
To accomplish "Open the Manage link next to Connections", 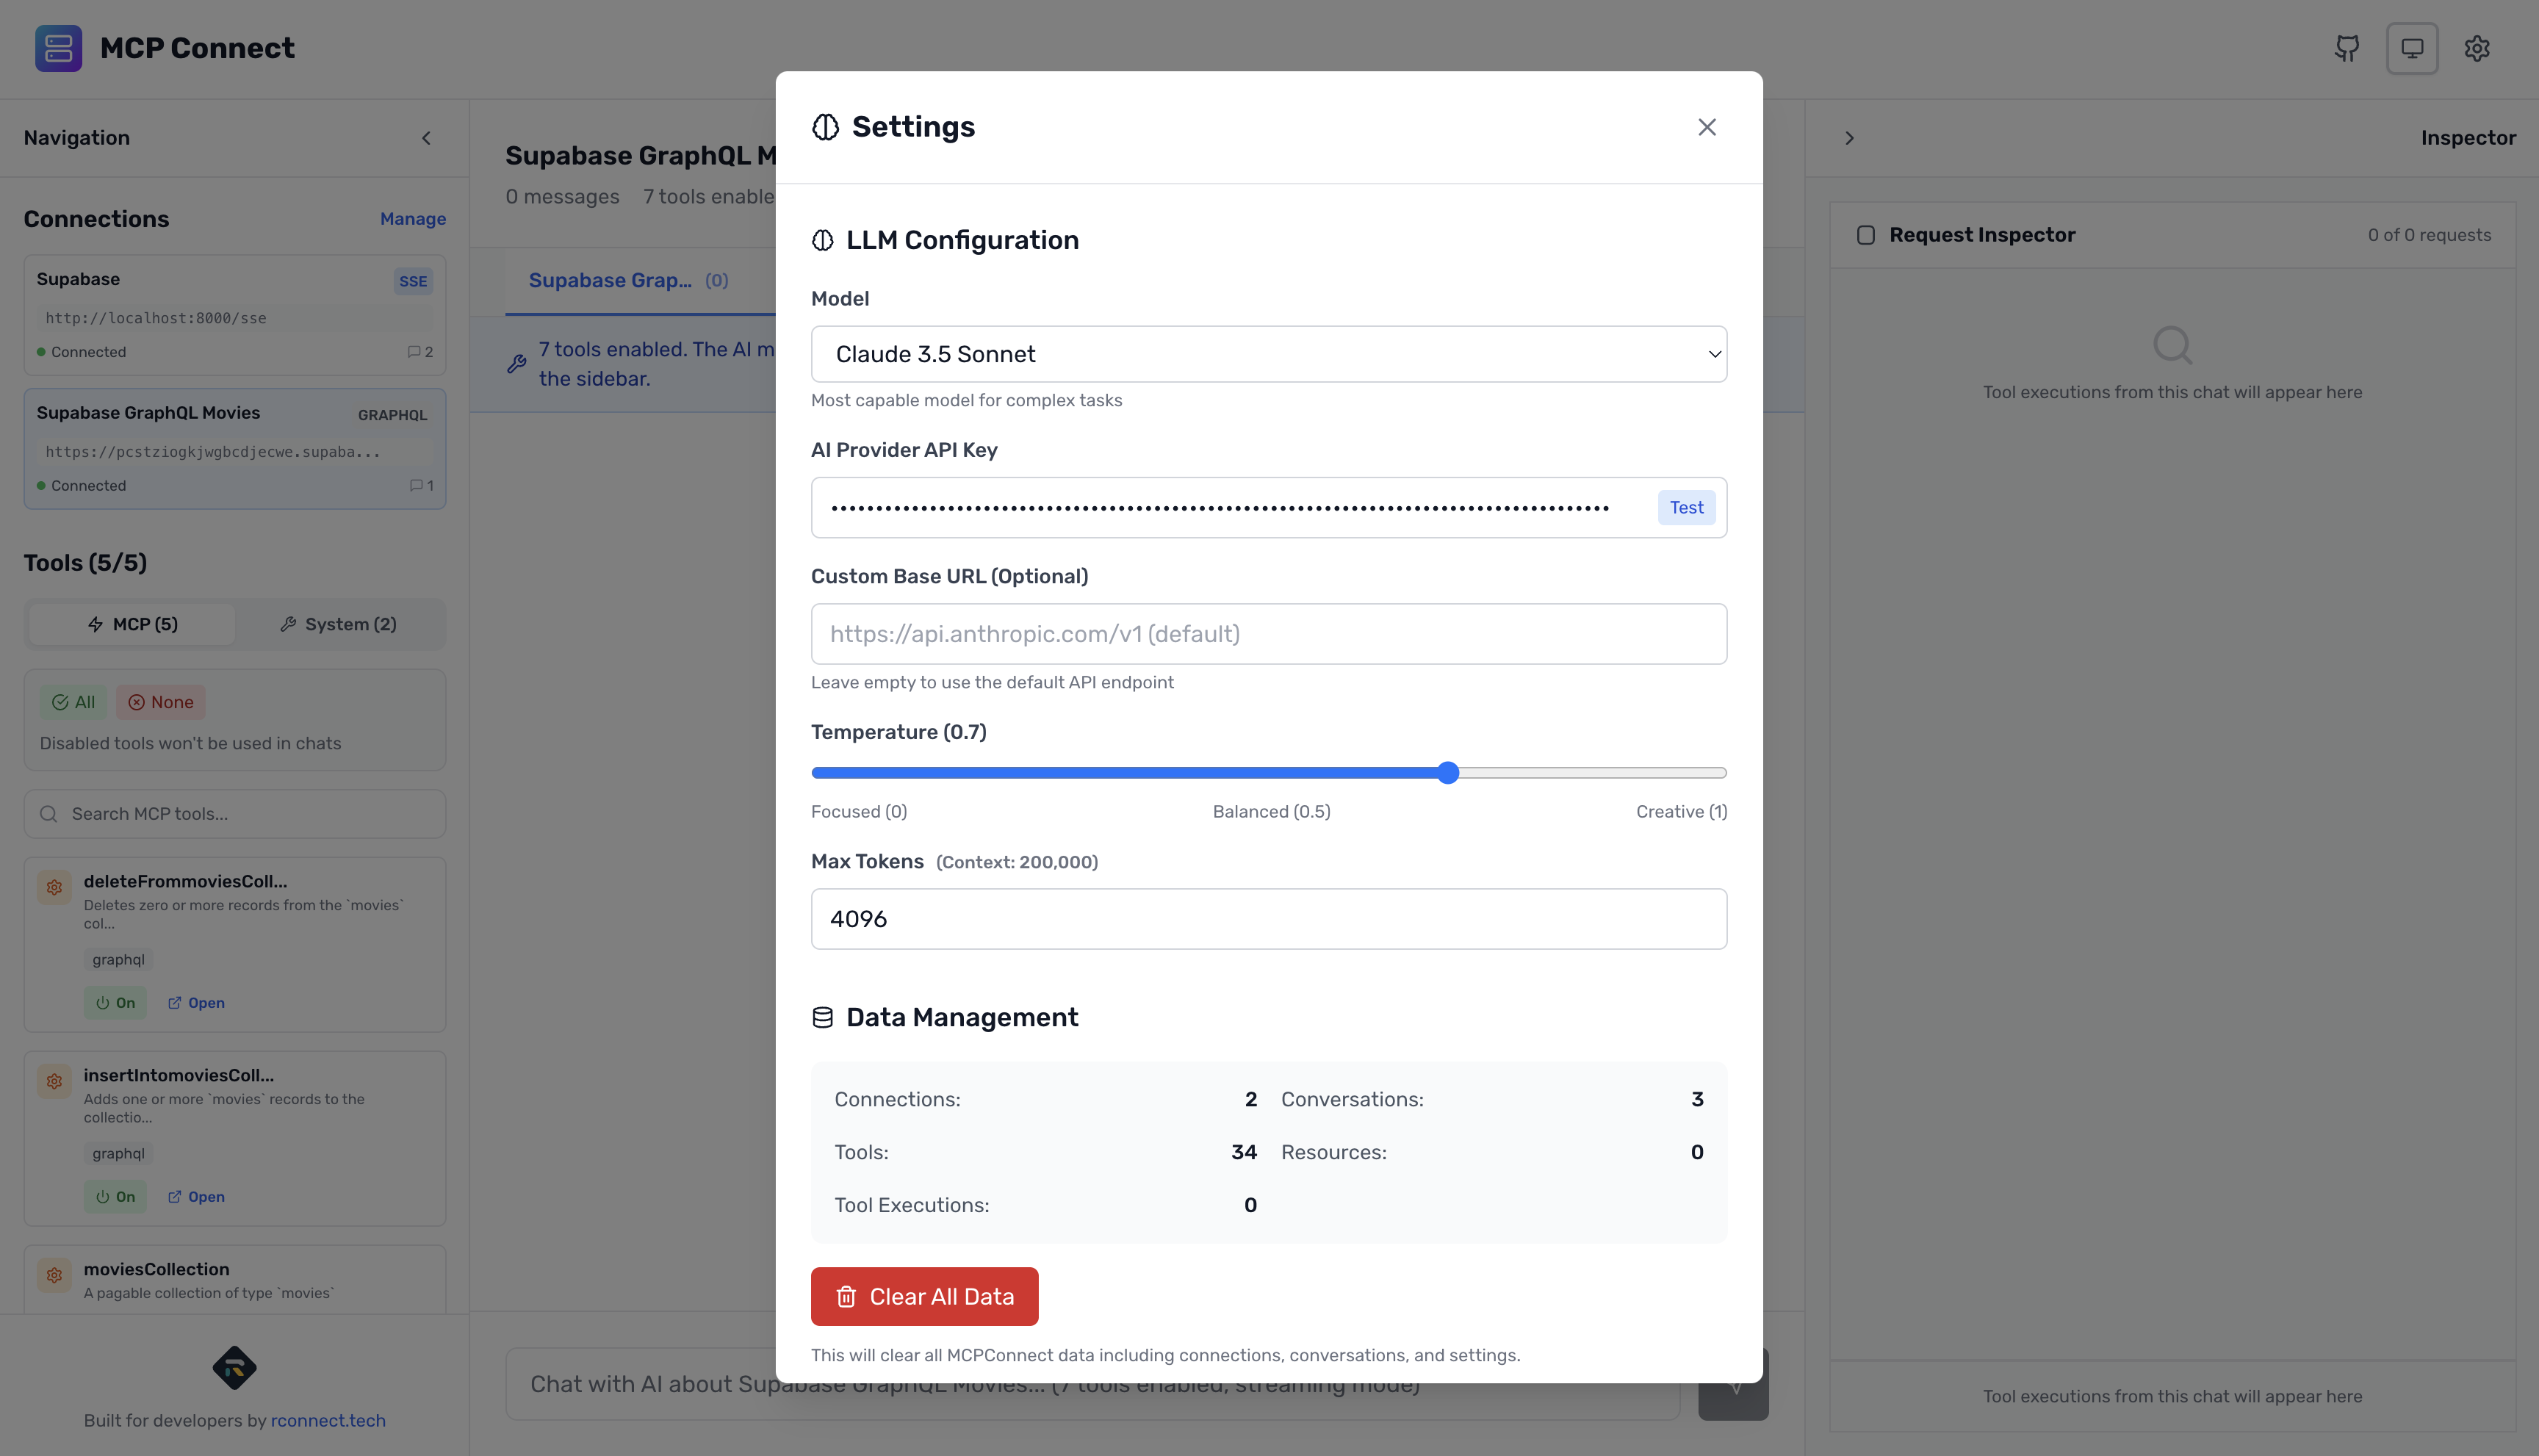I will [x=412, y=218].
